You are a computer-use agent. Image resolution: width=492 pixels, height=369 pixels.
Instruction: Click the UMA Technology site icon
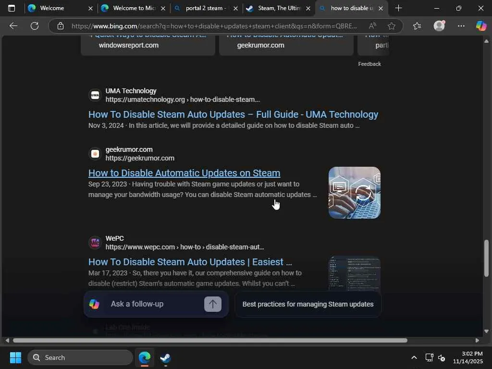click(95, 95)
